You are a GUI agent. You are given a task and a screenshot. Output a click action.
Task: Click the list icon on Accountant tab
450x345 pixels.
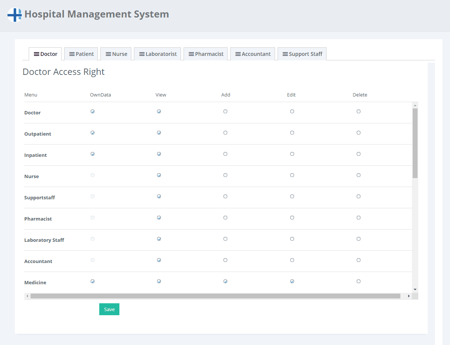pyautogui.click(x=238, y=54)
